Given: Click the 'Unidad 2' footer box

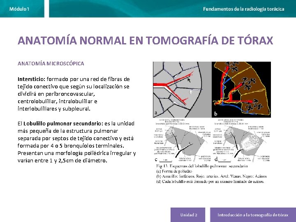Looking at the screenshot, I should click(x=188, y=215).
